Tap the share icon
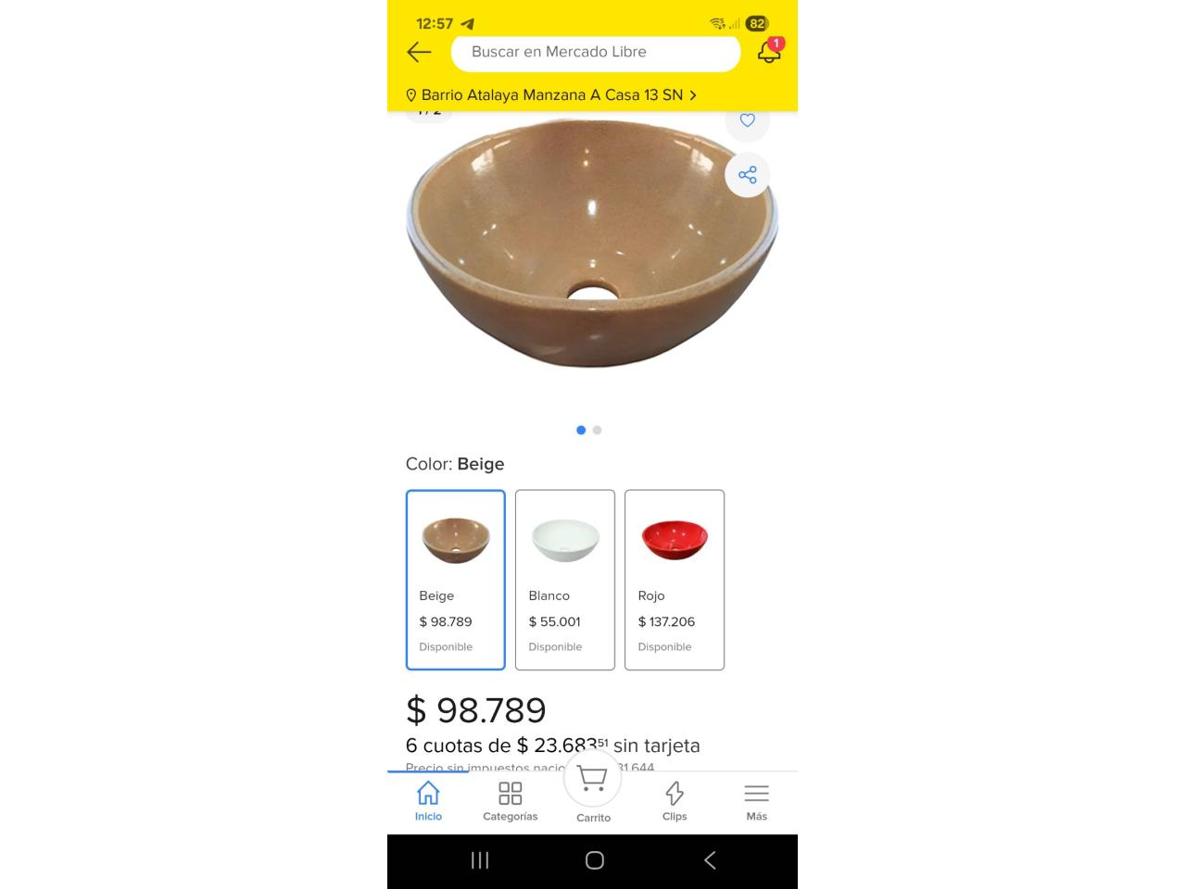Image resolution: width=1186 pixels, height=889 pixels. click(747, 175)
